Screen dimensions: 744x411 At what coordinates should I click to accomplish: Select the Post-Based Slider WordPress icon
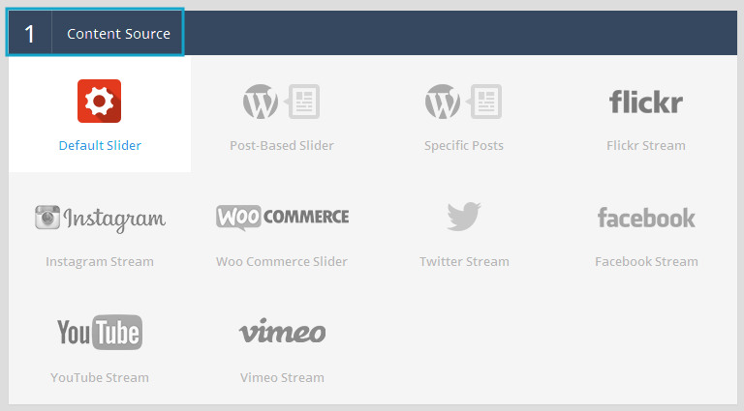click(x=281, y=102)
